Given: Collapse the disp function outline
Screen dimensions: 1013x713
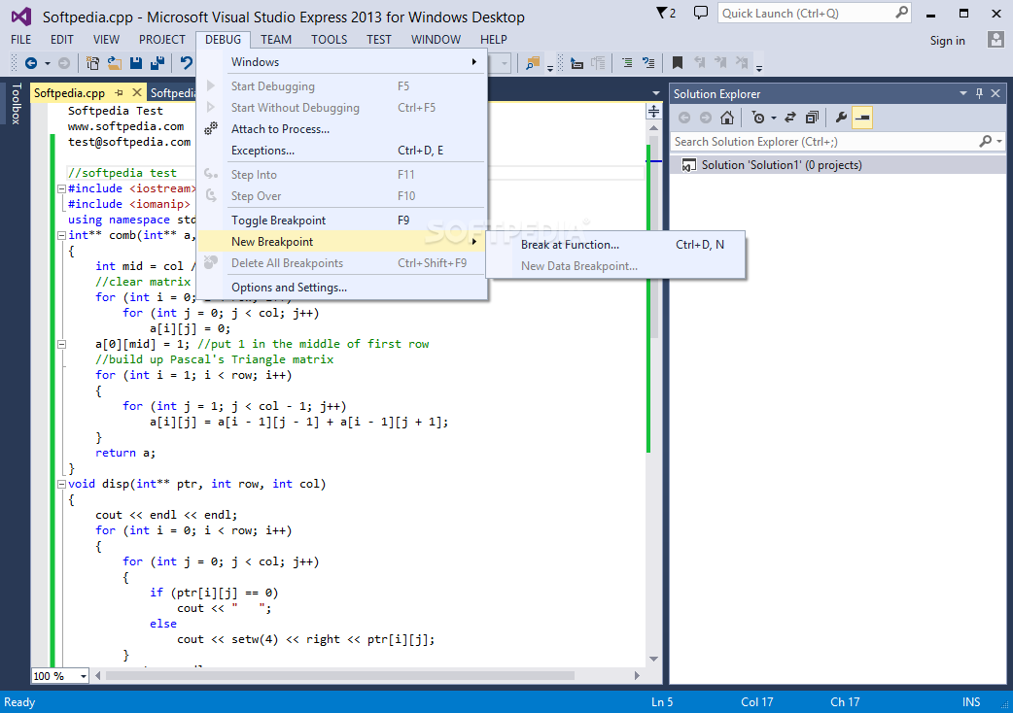Looking at the screenshot, I should point(61,484).
